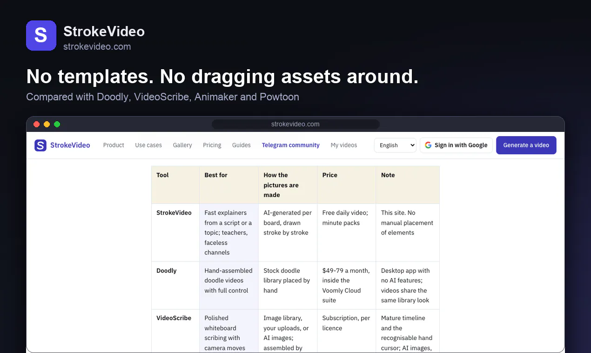This screenshot has width=591, height=353.
Task: Click the 'Tool' column header
Action: point(175,185)
